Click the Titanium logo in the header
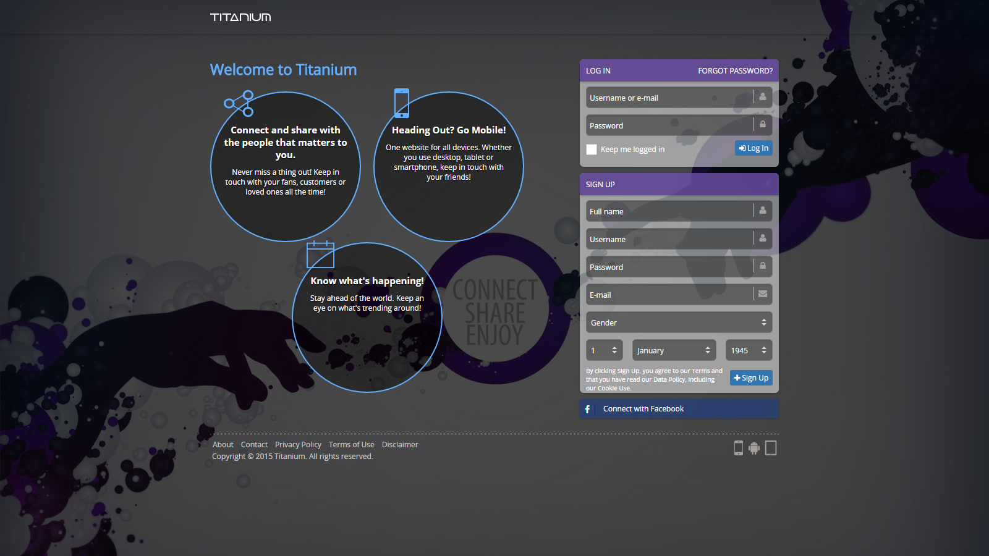 (x=240, y=17)
